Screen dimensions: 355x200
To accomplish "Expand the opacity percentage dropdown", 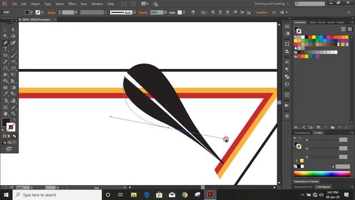I will coord(166,12).
